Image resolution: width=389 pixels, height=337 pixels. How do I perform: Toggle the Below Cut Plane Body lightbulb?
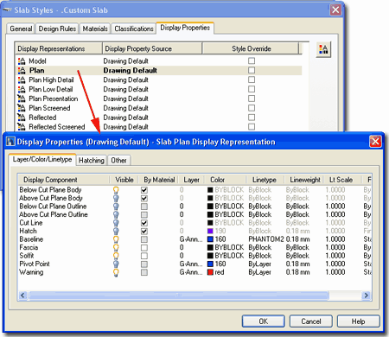(116, 190)
